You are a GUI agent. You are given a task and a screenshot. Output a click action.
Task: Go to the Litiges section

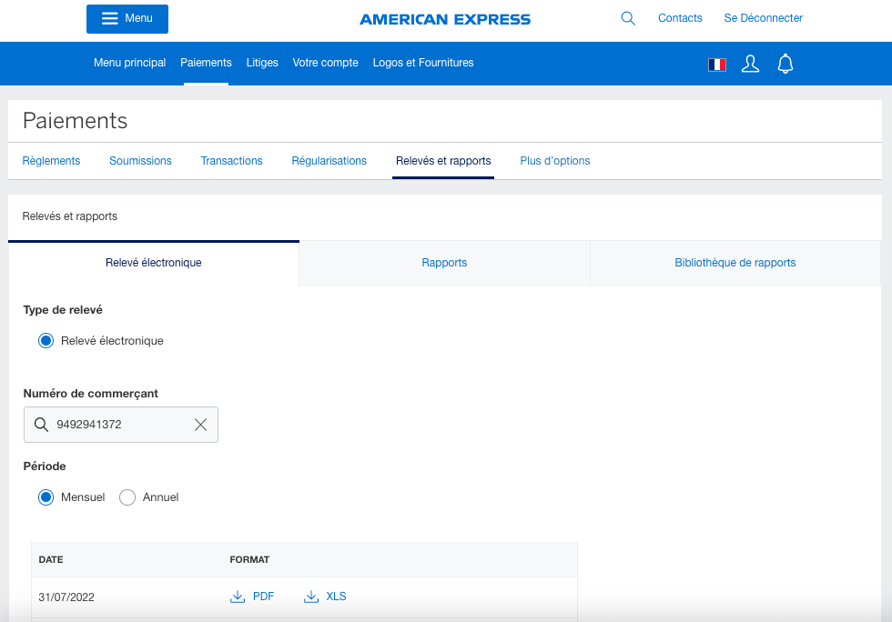coord(262,63)
